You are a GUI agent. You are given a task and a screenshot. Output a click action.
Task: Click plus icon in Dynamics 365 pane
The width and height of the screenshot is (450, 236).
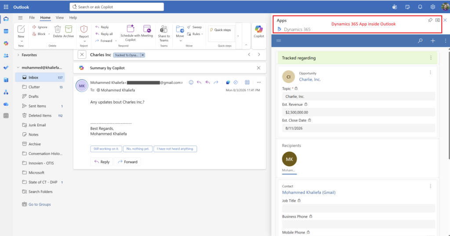(433, 41)
